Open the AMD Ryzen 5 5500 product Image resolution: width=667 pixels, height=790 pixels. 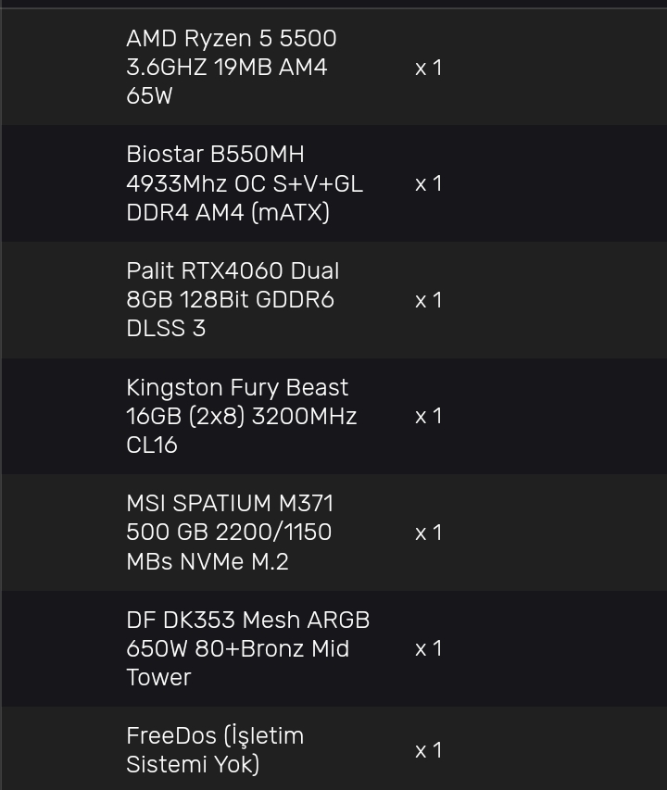tap(231, 39)
